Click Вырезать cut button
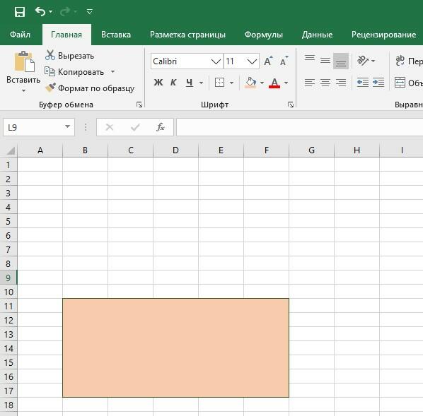Screen dimensions: 423x416 coord(69,56)
